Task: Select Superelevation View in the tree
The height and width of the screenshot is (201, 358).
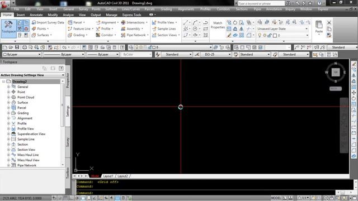Action: (31, 134)
